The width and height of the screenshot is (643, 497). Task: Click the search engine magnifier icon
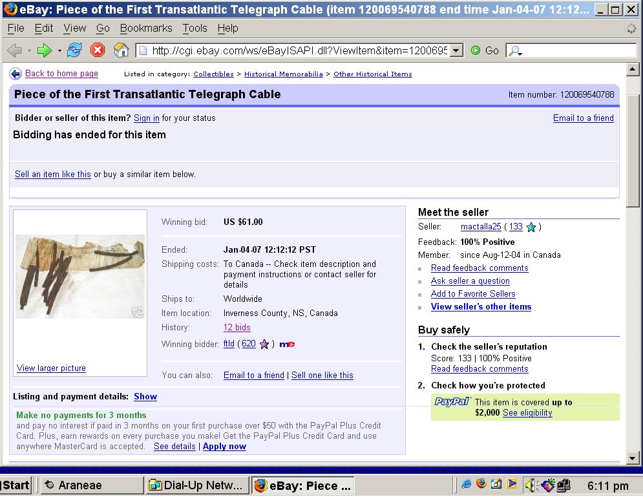(514, 51)
